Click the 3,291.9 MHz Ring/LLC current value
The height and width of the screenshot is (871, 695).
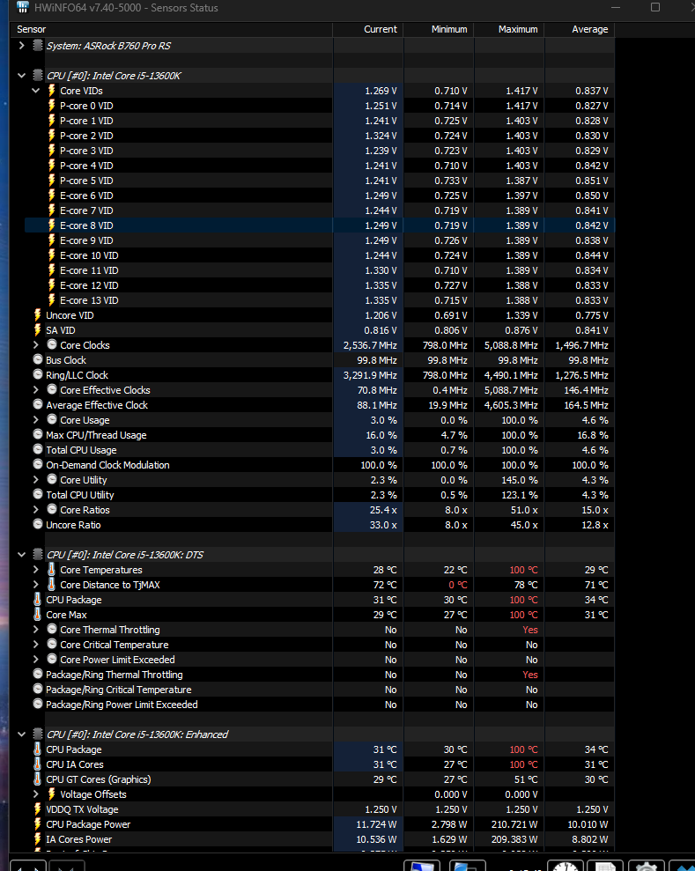pos(370,375)
